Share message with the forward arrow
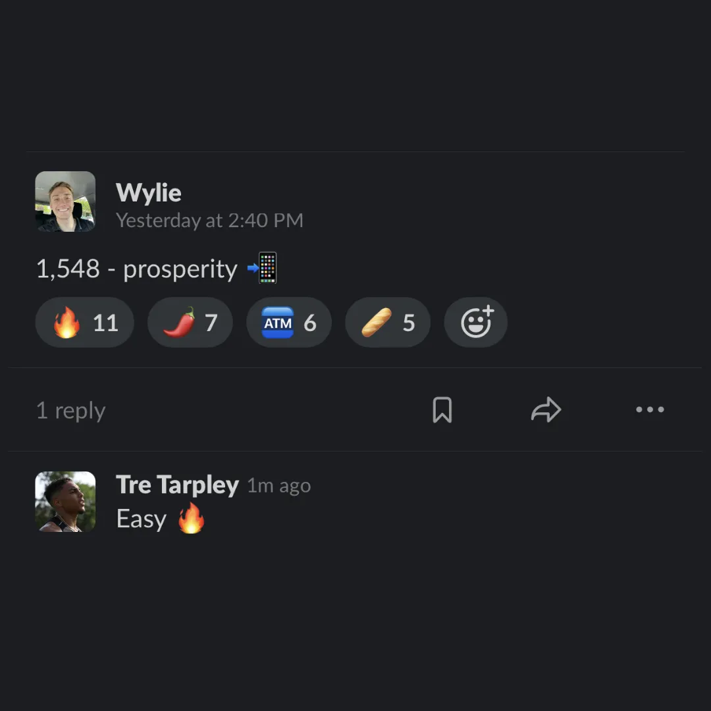This screenshot has height=711, width=711. (x=546, y=410)
